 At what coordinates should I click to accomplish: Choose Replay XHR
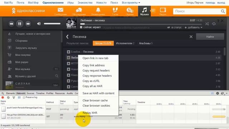(x=98, y=113)
